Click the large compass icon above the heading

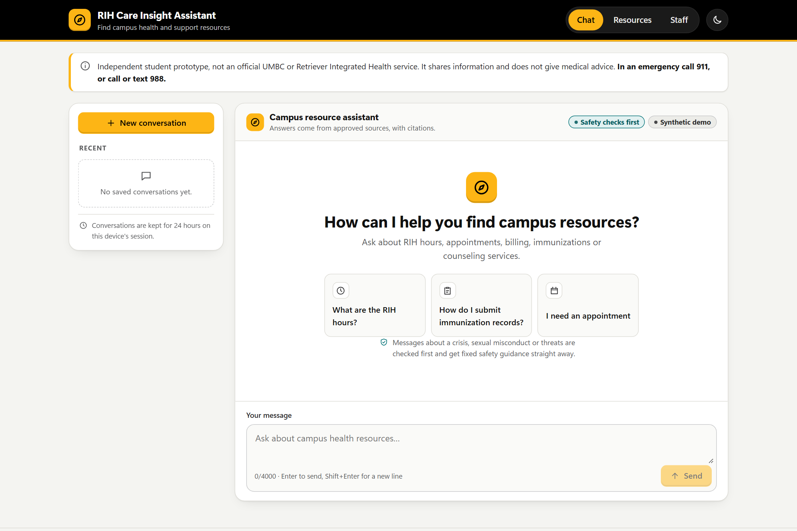[x=481, y=187]
